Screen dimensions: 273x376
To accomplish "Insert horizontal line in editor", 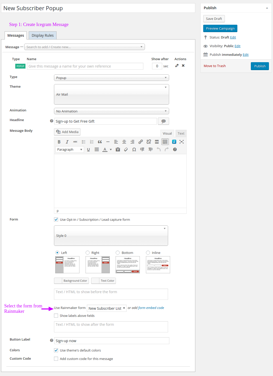I will coord(108,142).
